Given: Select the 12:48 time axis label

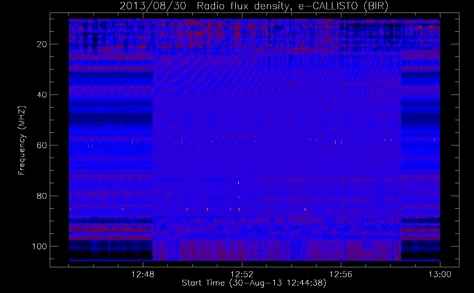Looking at the screenshot, I should click(143, 274).
